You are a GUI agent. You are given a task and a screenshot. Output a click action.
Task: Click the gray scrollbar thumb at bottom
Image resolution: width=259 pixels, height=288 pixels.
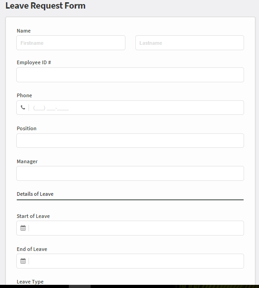click(80, 287)
